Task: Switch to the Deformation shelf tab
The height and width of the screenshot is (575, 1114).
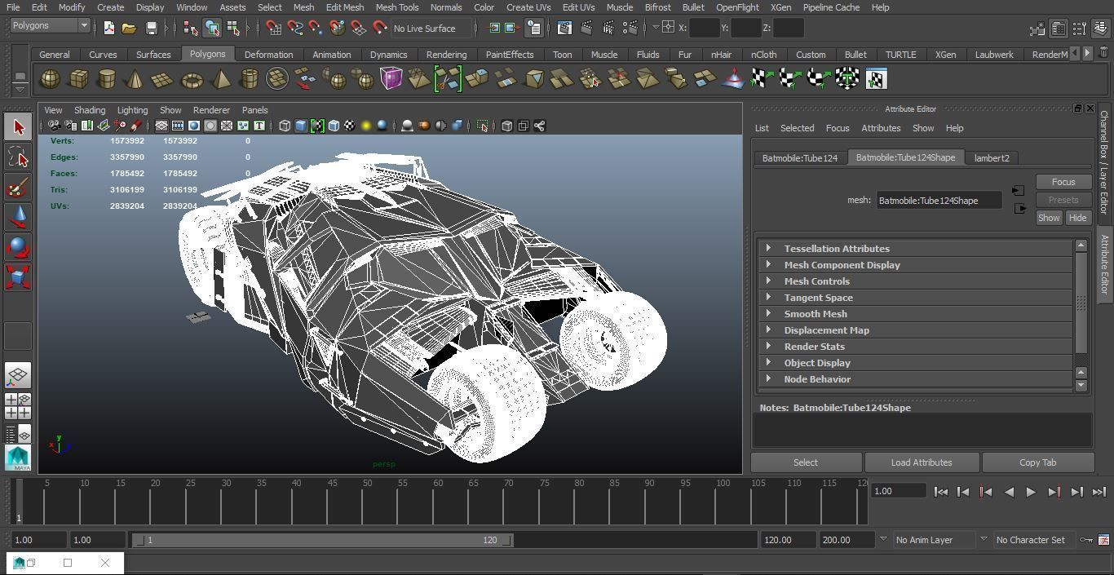Action: point(268,55)
